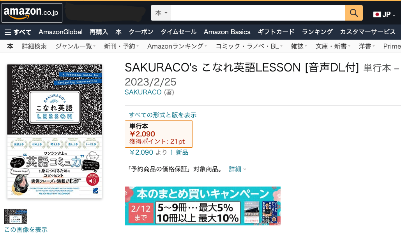
Task: Open the ギフトカード page
Action: point(276,32)
